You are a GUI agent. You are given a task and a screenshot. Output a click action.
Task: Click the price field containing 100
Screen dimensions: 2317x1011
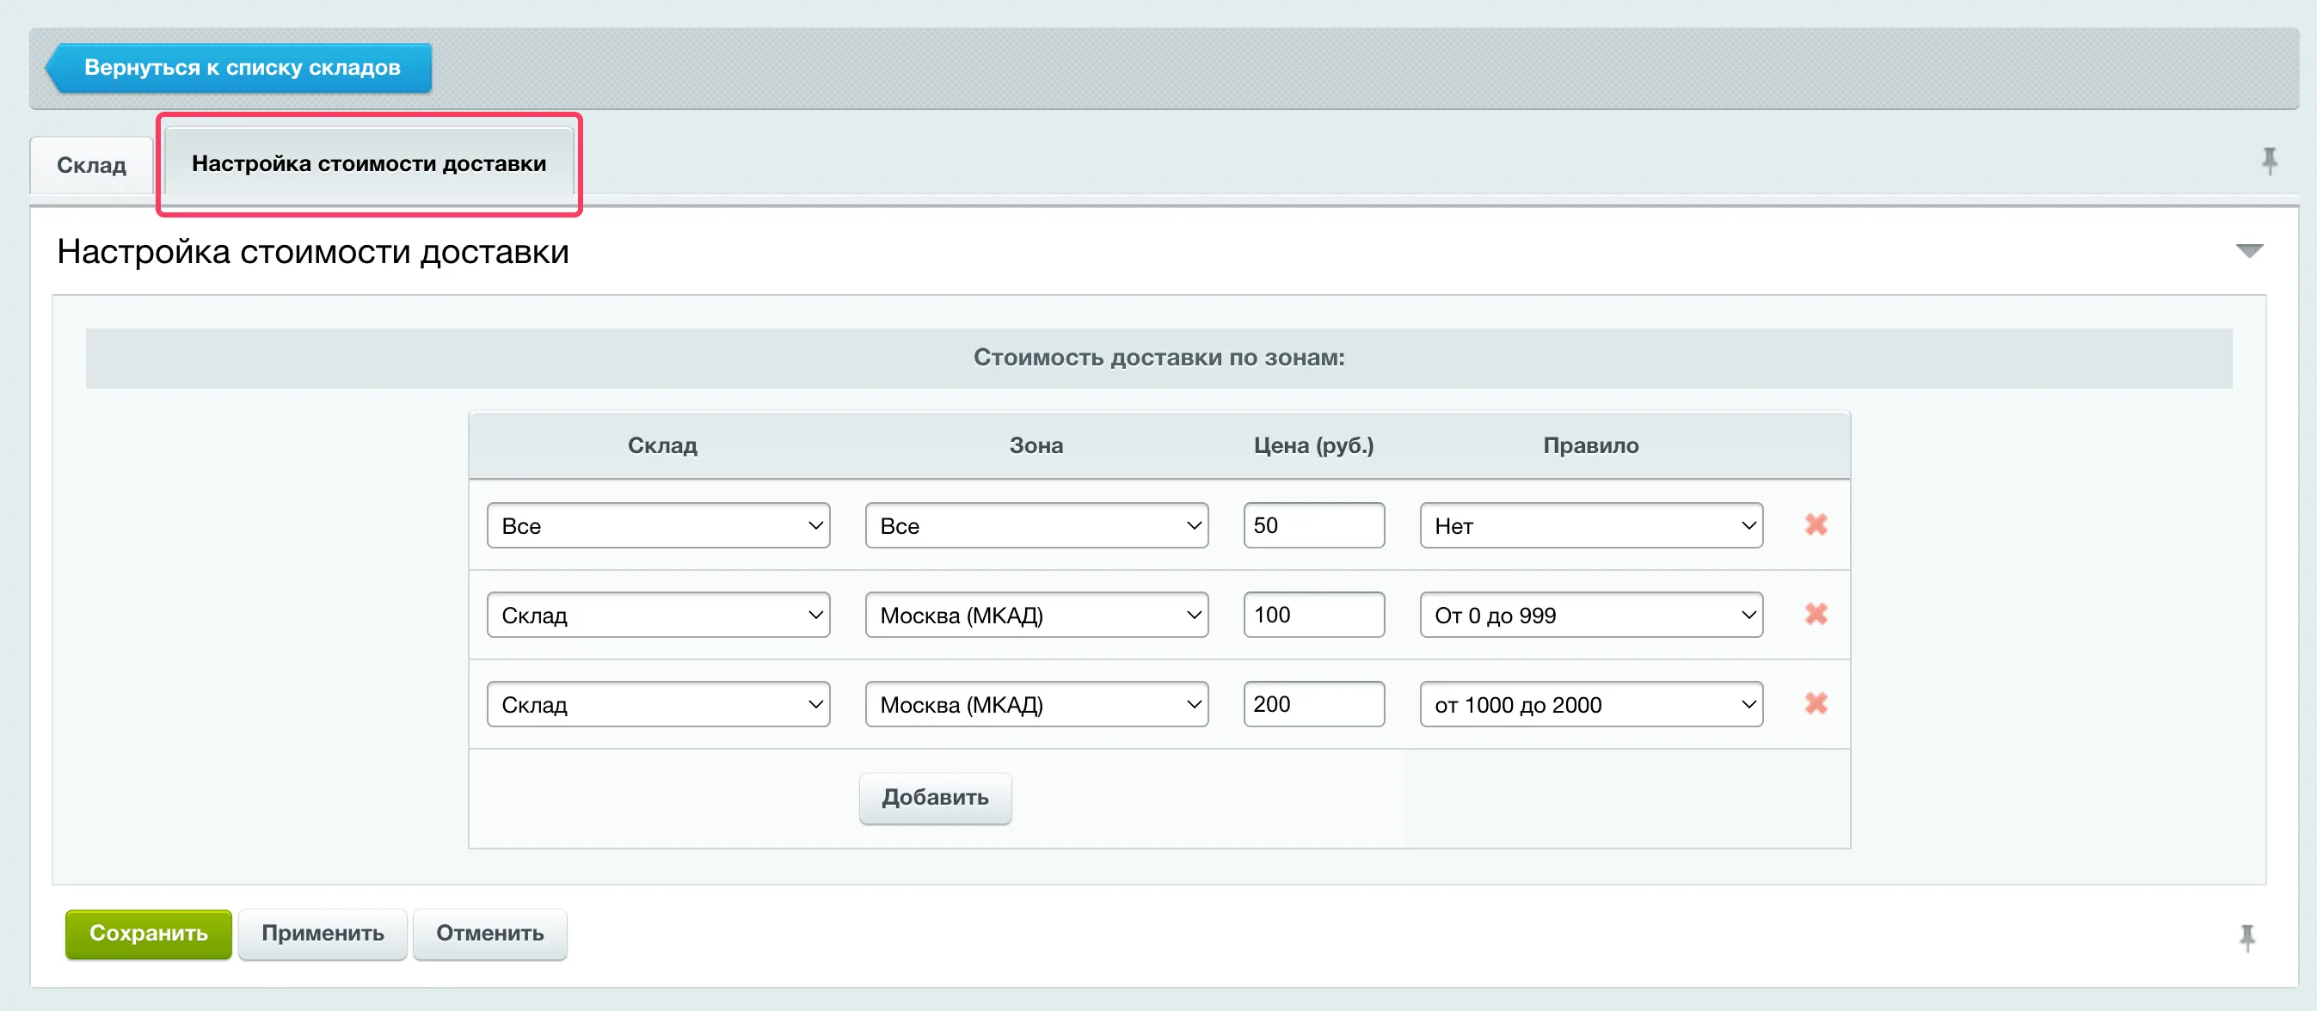[x=1314, y=615]
